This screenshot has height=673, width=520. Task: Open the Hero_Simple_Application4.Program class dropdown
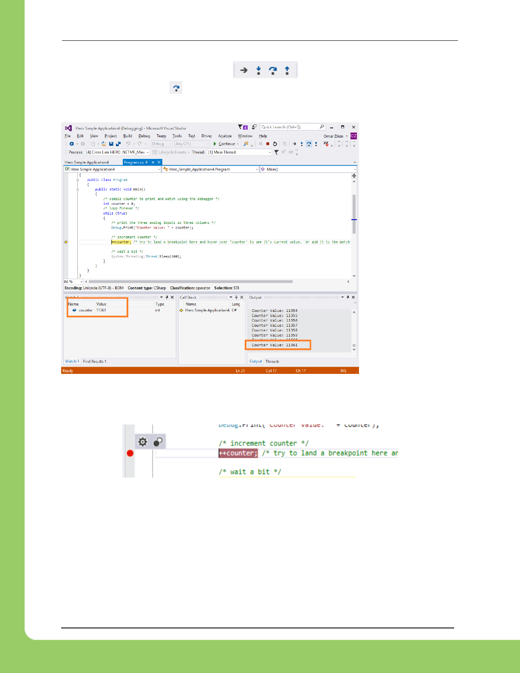210,169
